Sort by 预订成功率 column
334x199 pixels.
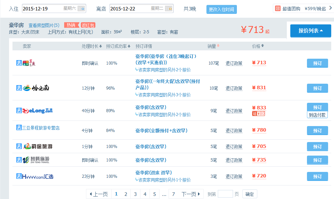[x=118, y=46]
